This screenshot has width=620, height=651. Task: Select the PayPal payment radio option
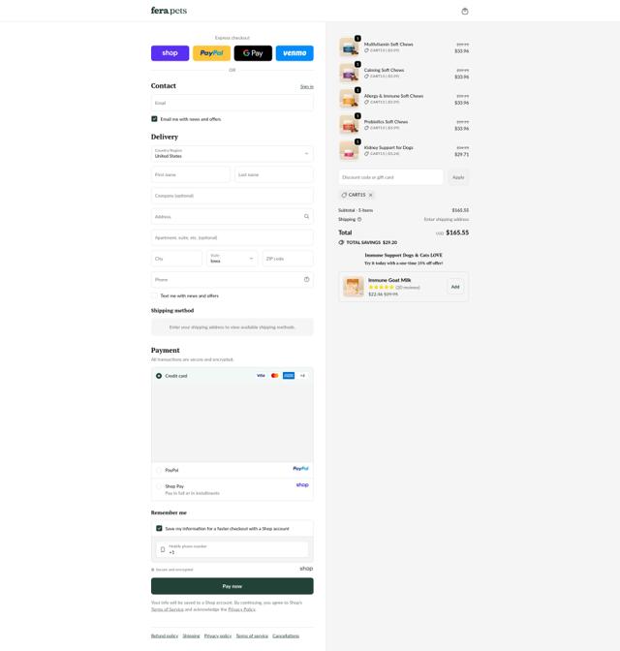tap(159, 470)
